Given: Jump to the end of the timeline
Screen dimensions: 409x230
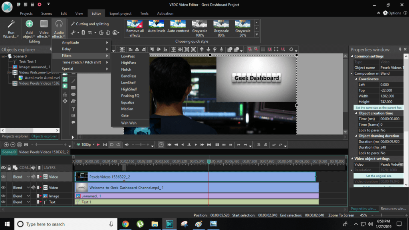Looking at the screenshot, I should (209, 145).
